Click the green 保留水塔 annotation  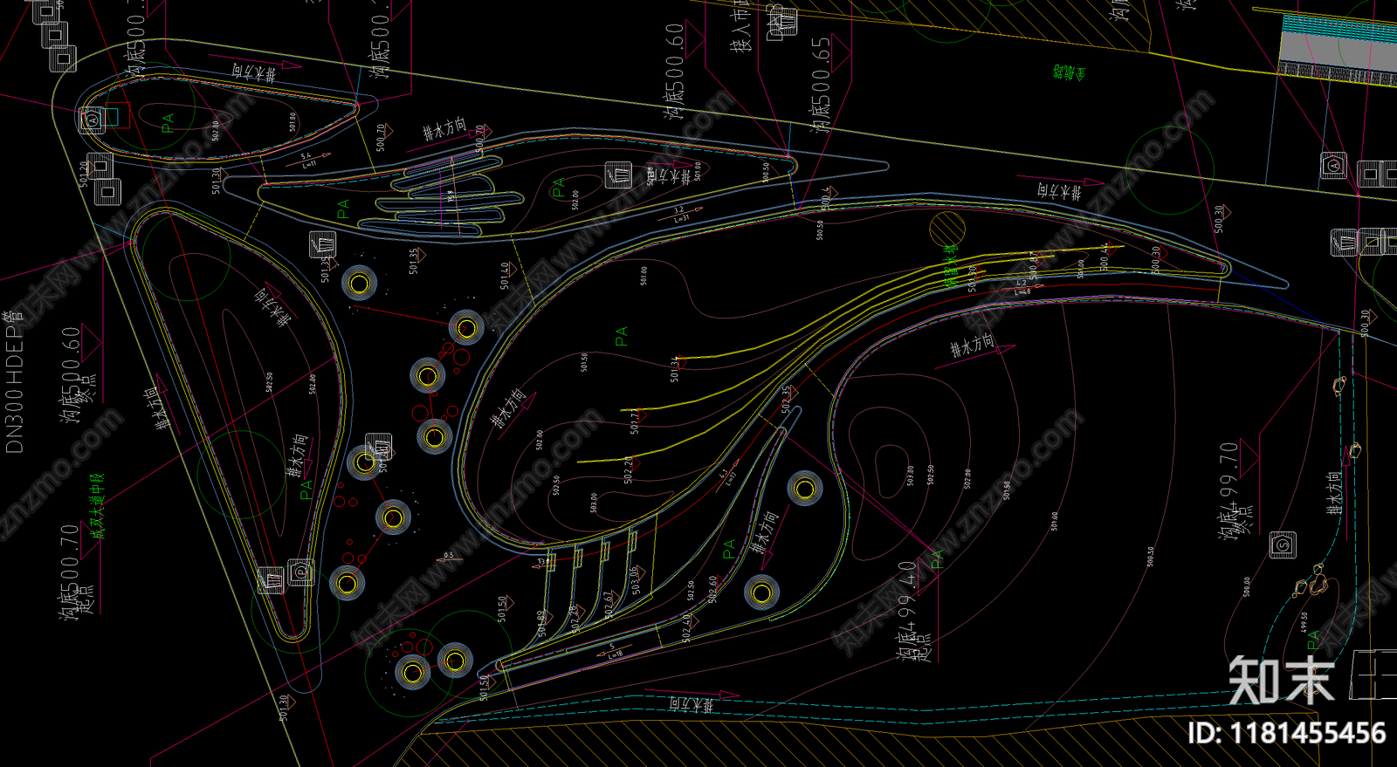[951, 266]
